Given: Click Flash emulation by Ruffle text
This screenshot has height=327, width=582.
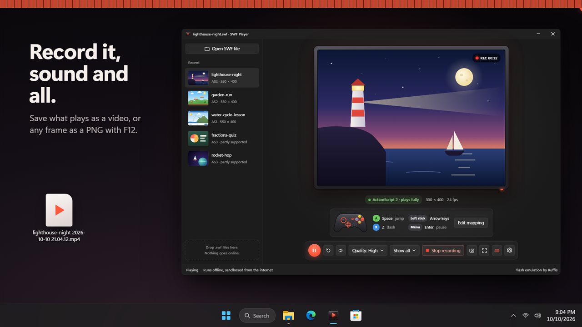Looking at the screenshot, I should [x=537, y=270].
